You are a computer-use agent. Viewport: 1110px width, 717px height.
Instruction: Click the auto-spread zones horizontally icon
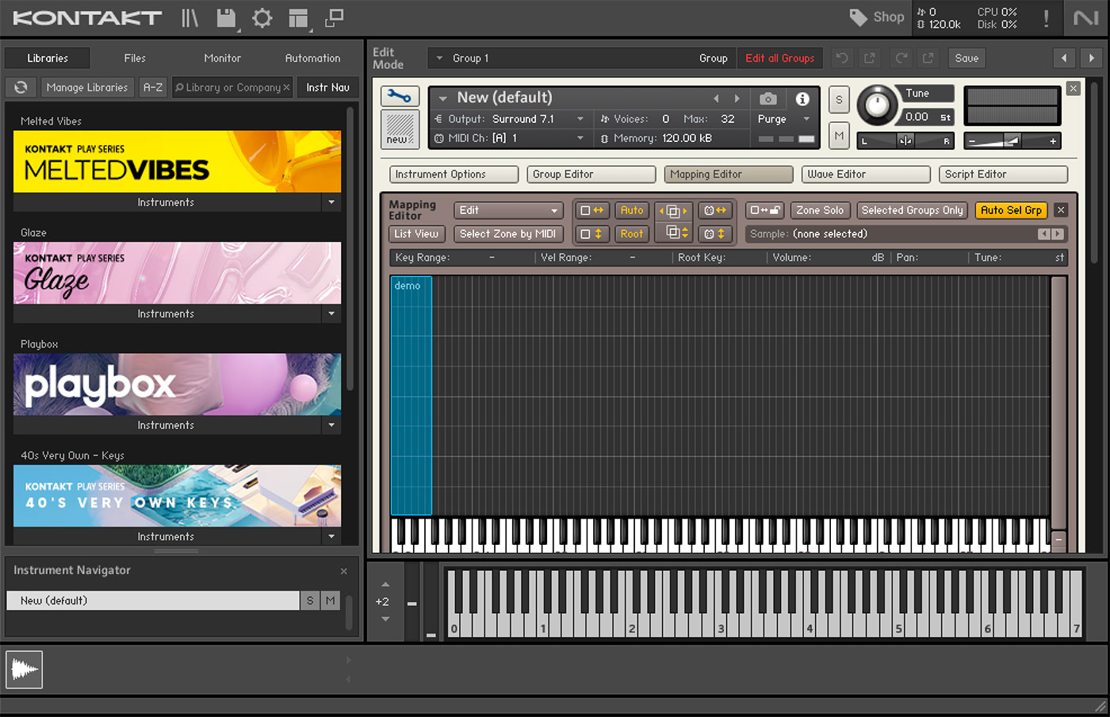point(673,211)
